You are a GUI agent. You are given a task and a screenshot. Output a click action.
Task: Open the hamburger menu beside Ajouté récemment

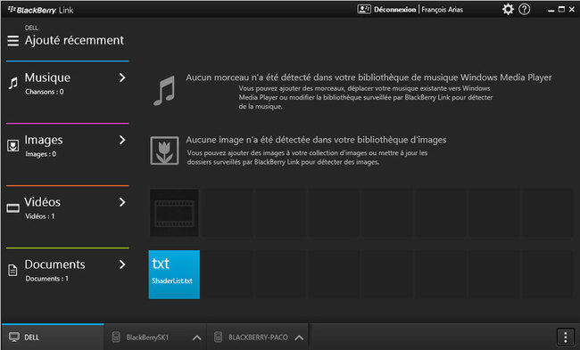pyautogui.click(x=13, y=41)
